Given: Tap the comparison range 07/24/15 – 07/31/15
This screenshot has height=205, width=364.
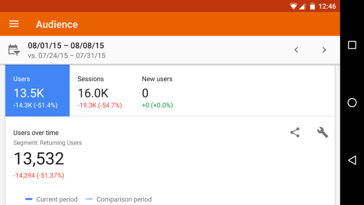Looking at the screenshot, I should point(66,55).
